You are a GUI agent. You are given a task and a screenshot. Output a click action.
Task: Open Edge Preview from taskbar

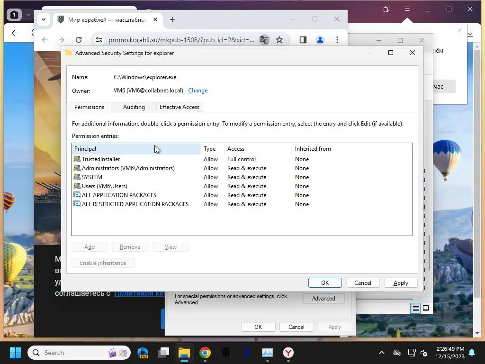tap(143, 353)
